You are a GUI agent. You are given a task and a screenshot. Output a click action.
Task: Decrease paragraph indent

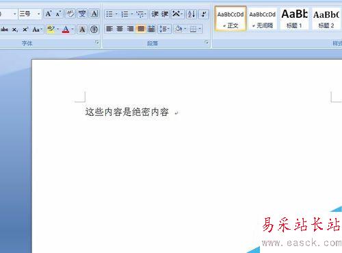[x=155, y=14]
